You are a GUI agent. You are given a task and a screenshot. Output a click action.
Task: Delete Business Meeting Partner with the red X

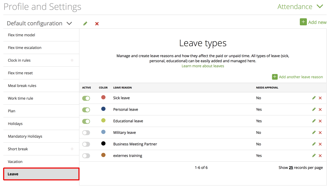click(x=320, y=144)
